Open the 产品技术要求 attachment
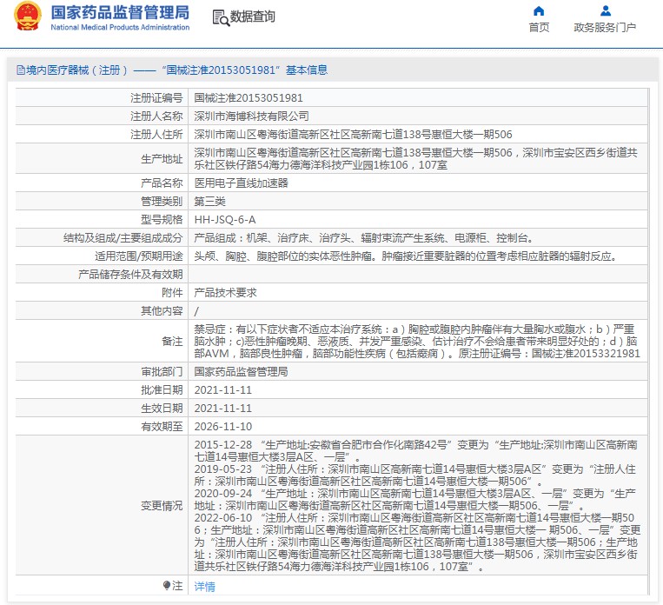 tap(225, 293)
